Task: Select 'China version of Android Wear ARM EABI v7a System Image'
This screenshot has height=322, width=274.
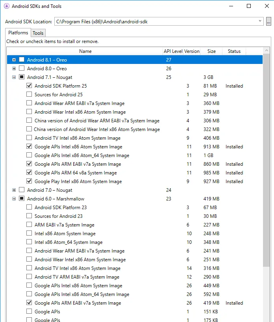Action: [97, 121]
